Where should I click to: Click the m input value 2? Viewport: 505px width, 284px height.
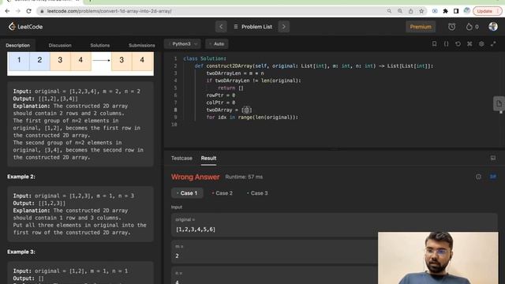pyautogui.click(x=177, y=256)
